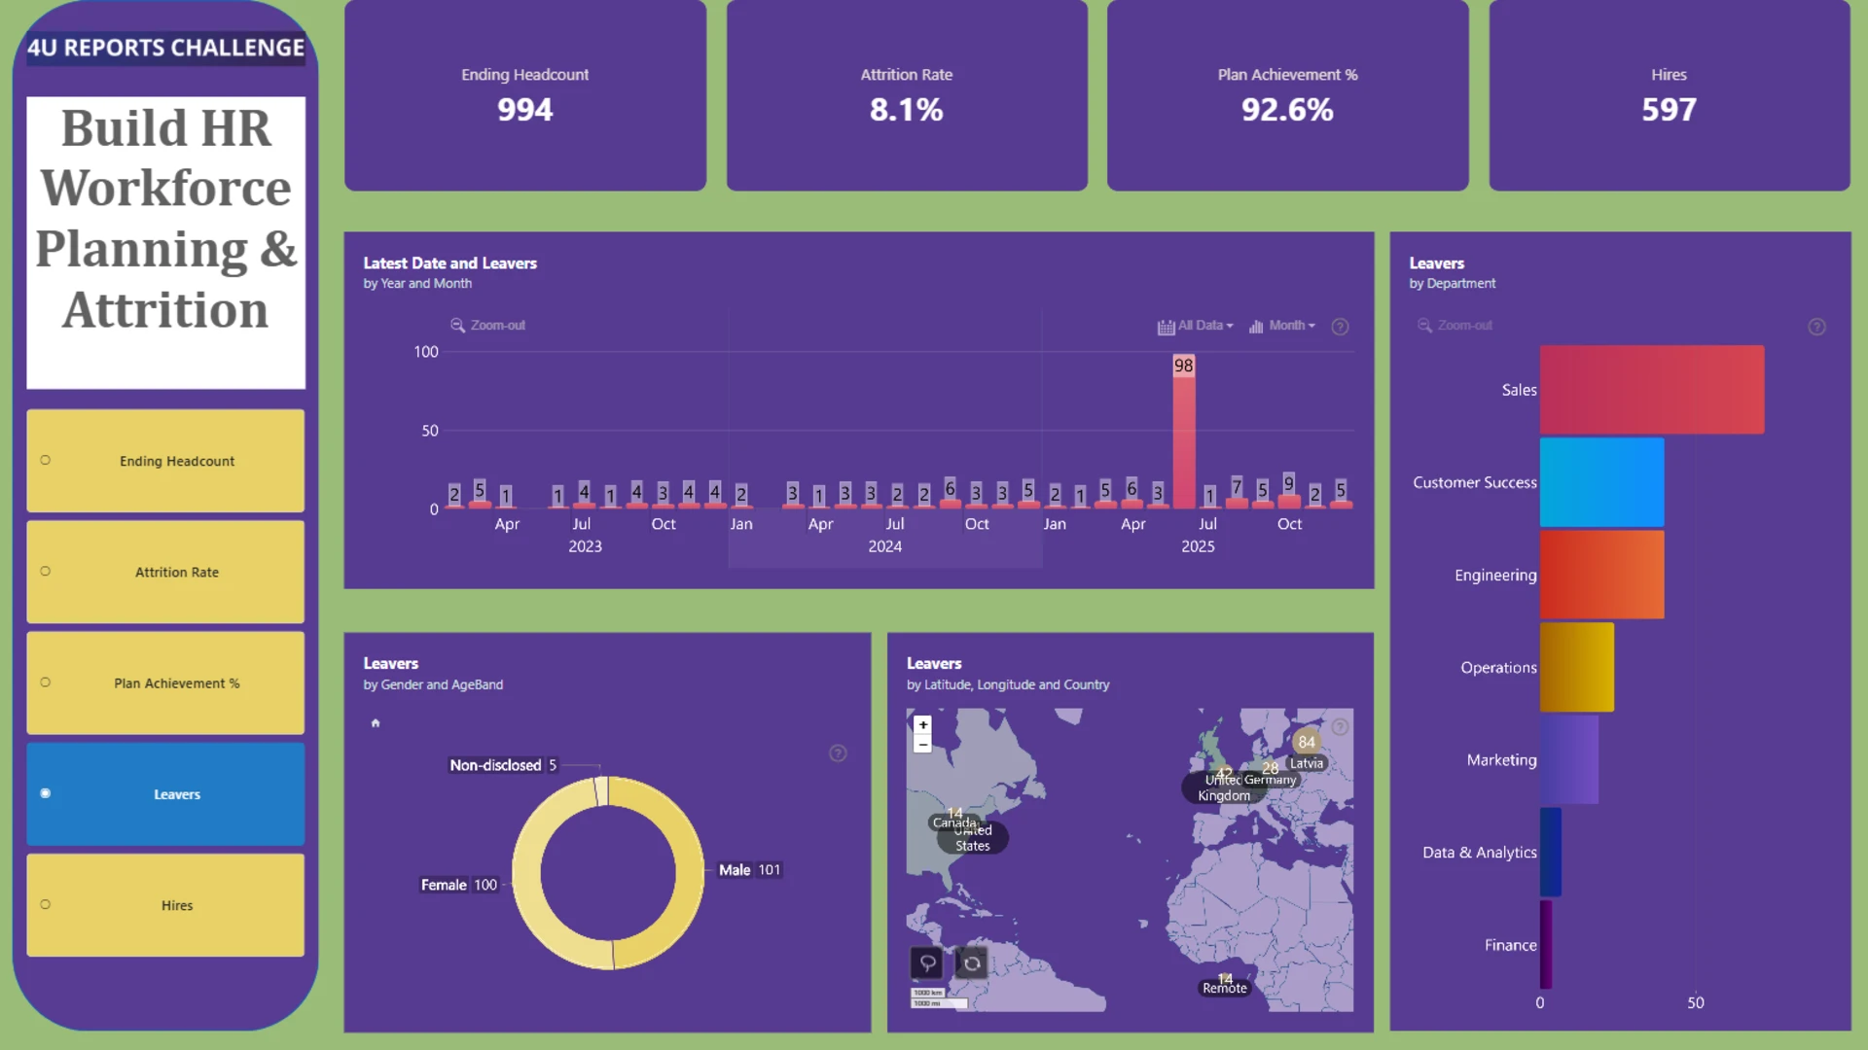Select the Ending Headcount radio option
Image resolution: width=1868 pixels, height=1050 pixels.
46,460
